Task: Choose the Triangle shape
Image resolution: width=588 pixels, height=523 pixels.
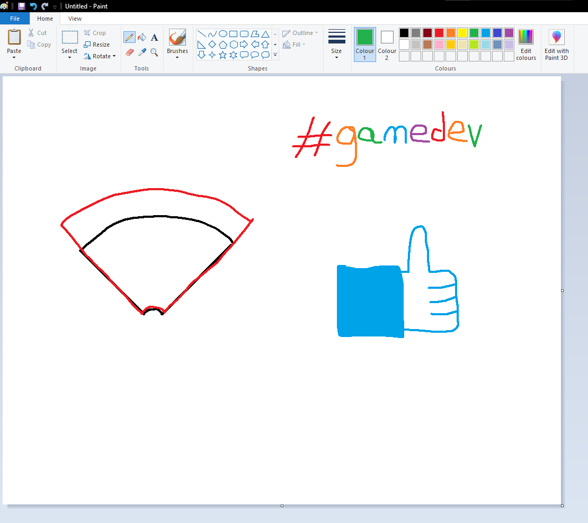Action: (x=265, y=34)
